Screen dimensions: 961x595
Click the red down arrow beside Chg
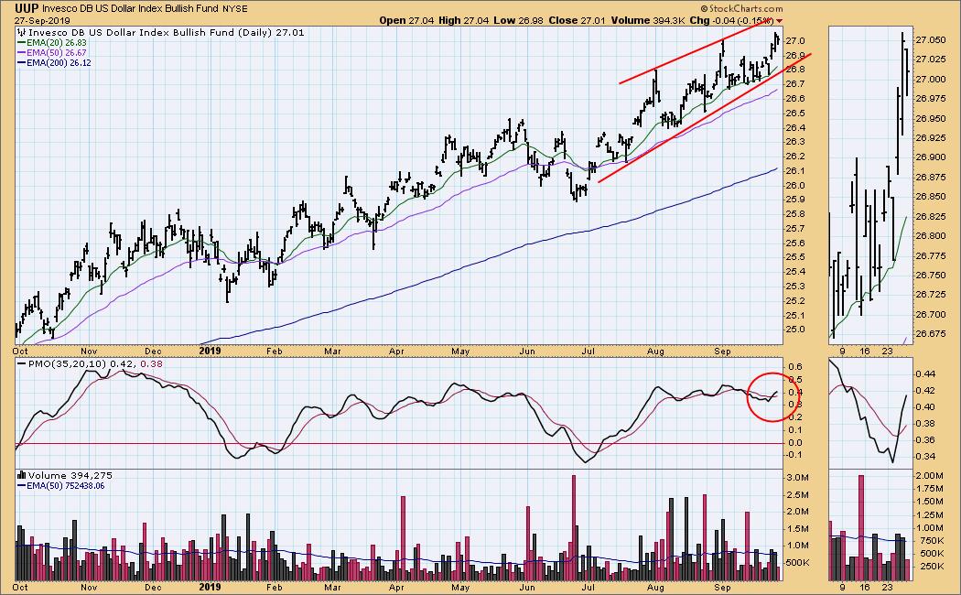coord(781,20)
